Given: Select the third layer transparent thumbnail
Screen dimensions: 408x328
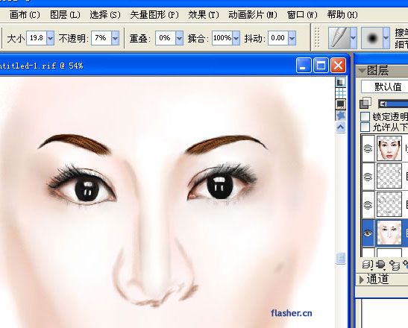Looking at the screenshot, I should click(389, 205).
